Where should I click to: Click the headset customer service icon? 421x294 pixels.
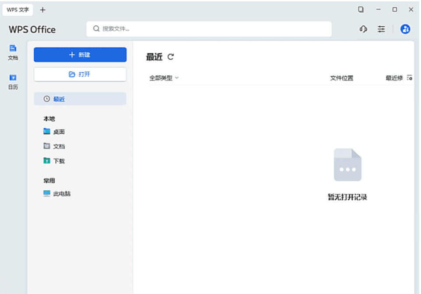(x=362, y=29)
